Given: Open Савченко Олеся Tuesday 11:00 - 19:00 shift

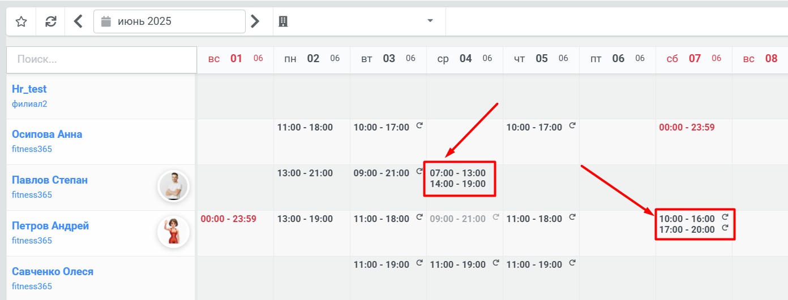Looking at the screenshot, I should 382,264.
